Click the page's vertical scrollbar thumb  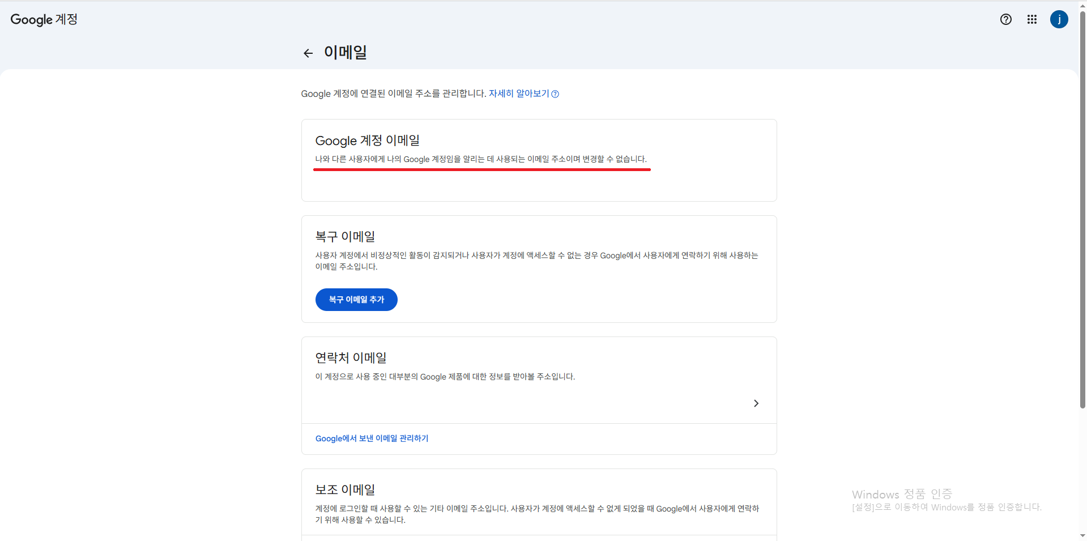(1082, 210)
